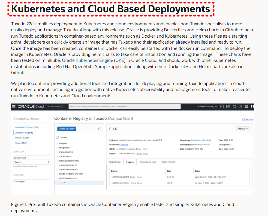Viewport: 268px width, 216px height.
Task: Click Show next to the image Digest 3546df4c89bab06
Action: tap(139, 154)
